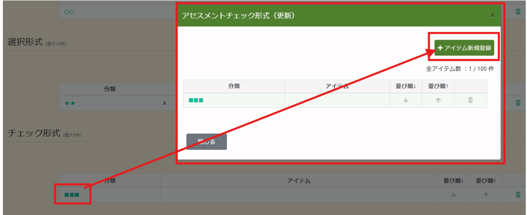Click the アイテム column header in the dialog table
The height and width of the screenshot is (215, 527).
(337, 86)
